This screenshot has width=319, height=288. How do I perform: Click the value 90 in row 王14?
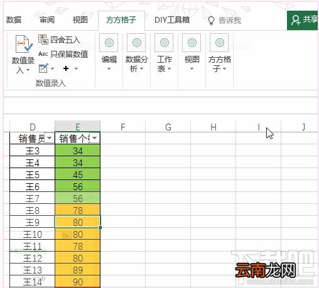pyautogui.click(x=77, y=282)
